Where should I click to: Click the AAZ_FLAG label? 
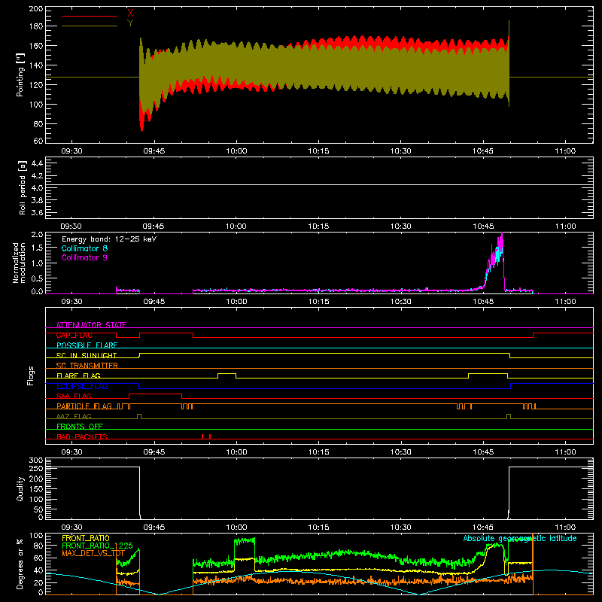[74, 416]
